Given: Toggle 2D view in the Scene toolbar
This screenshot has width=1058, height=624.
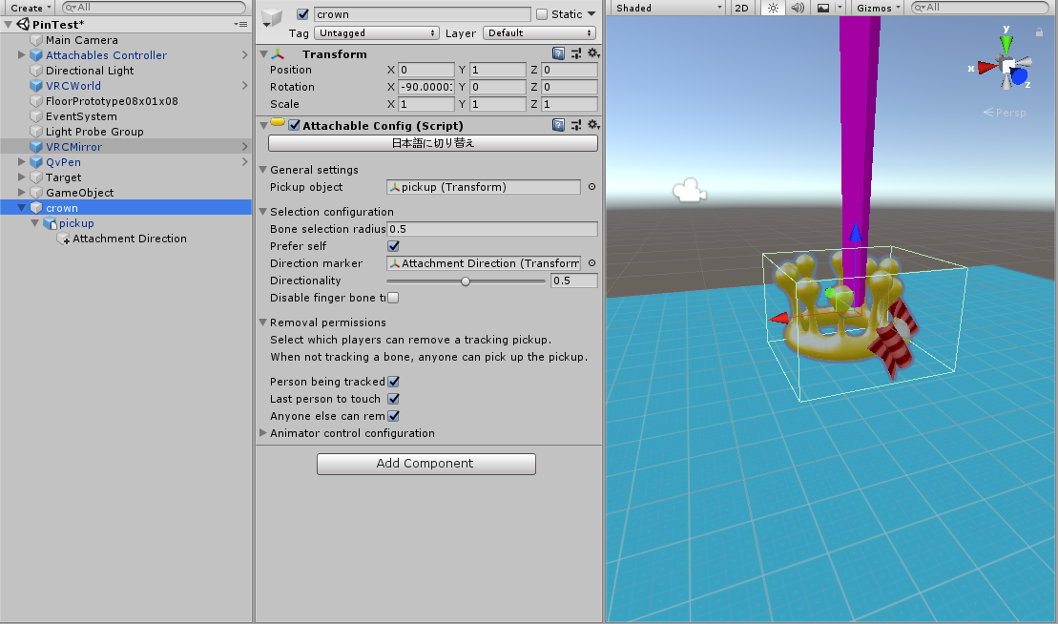Looking at the screenshot, I should [x=741, y=8].
